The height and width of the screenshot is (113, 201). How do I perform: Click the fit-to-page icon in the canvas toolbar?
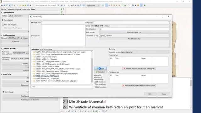coord(122,5)
